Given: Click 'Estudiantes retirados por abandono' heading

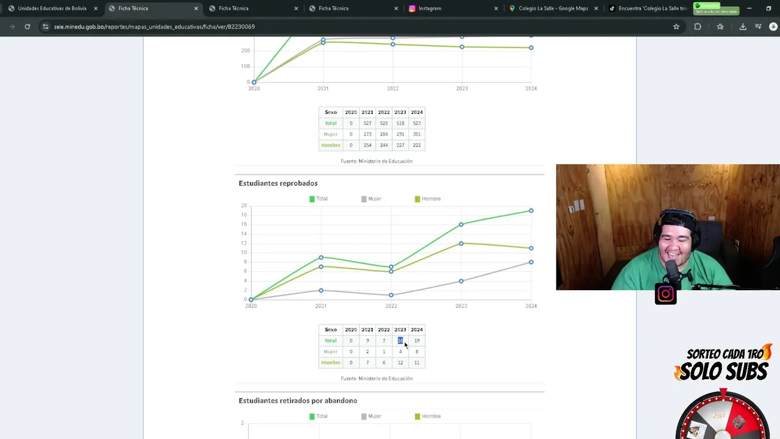Looking at the screenshot, I should [298, 401].
